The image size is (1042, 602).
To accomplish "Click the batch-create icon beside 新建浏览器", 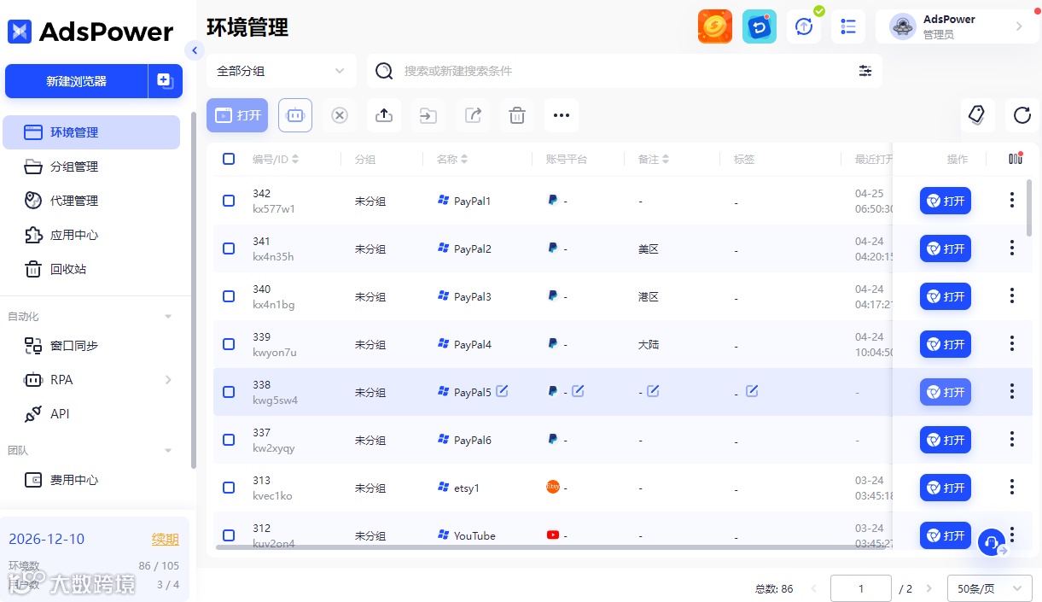I will click(x=165, y=81).
